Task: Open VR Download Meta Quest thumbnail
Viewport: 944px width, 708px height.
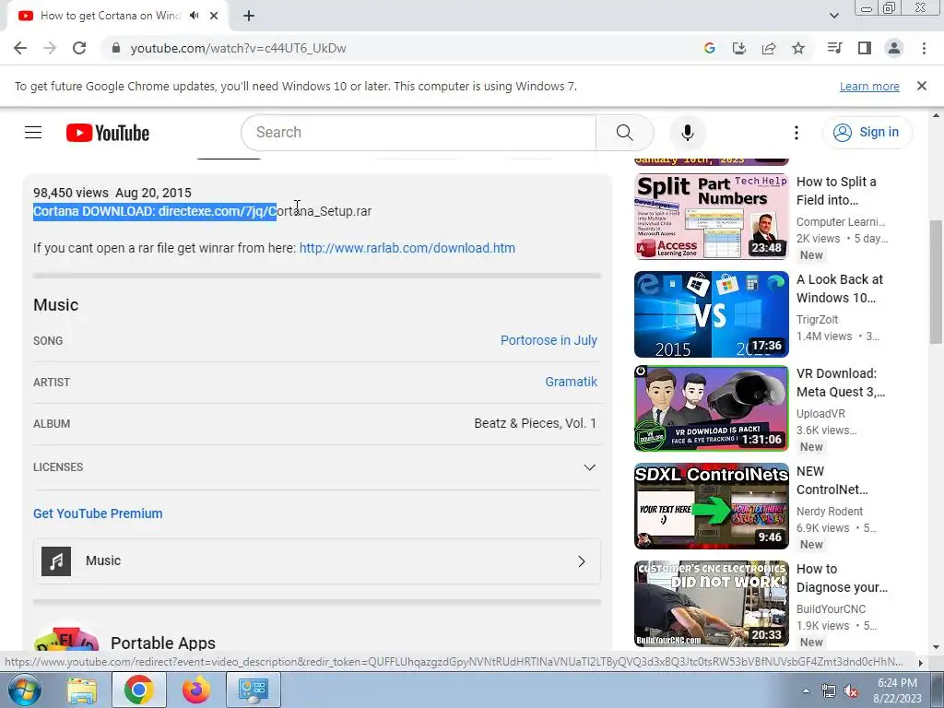Action: point(711,408)
